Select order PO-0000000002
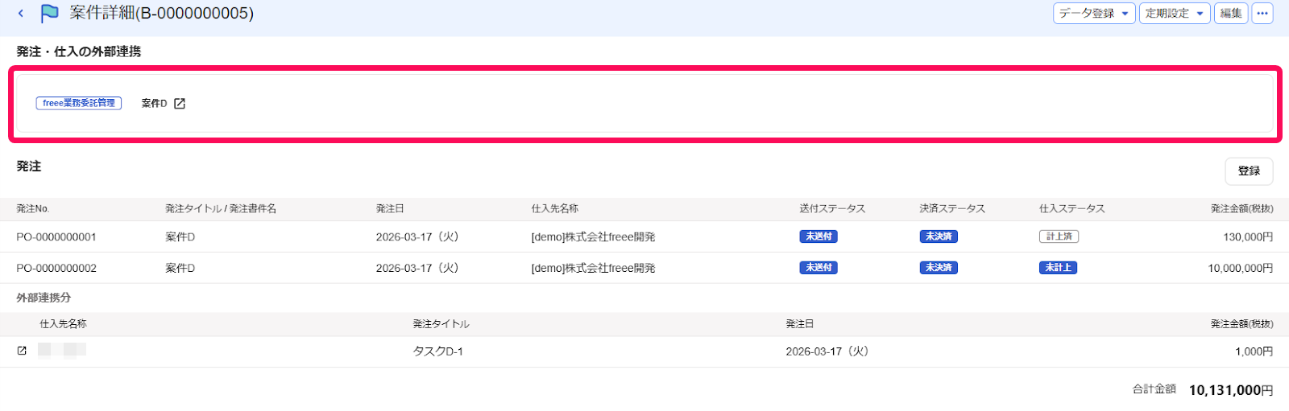Viewport: 1289px width, 411px height. (x=56, y=268)
